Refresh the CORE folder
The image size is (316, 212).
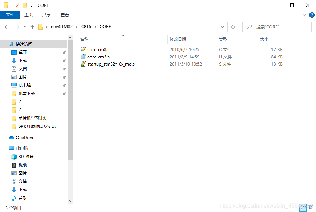[233, 27]
